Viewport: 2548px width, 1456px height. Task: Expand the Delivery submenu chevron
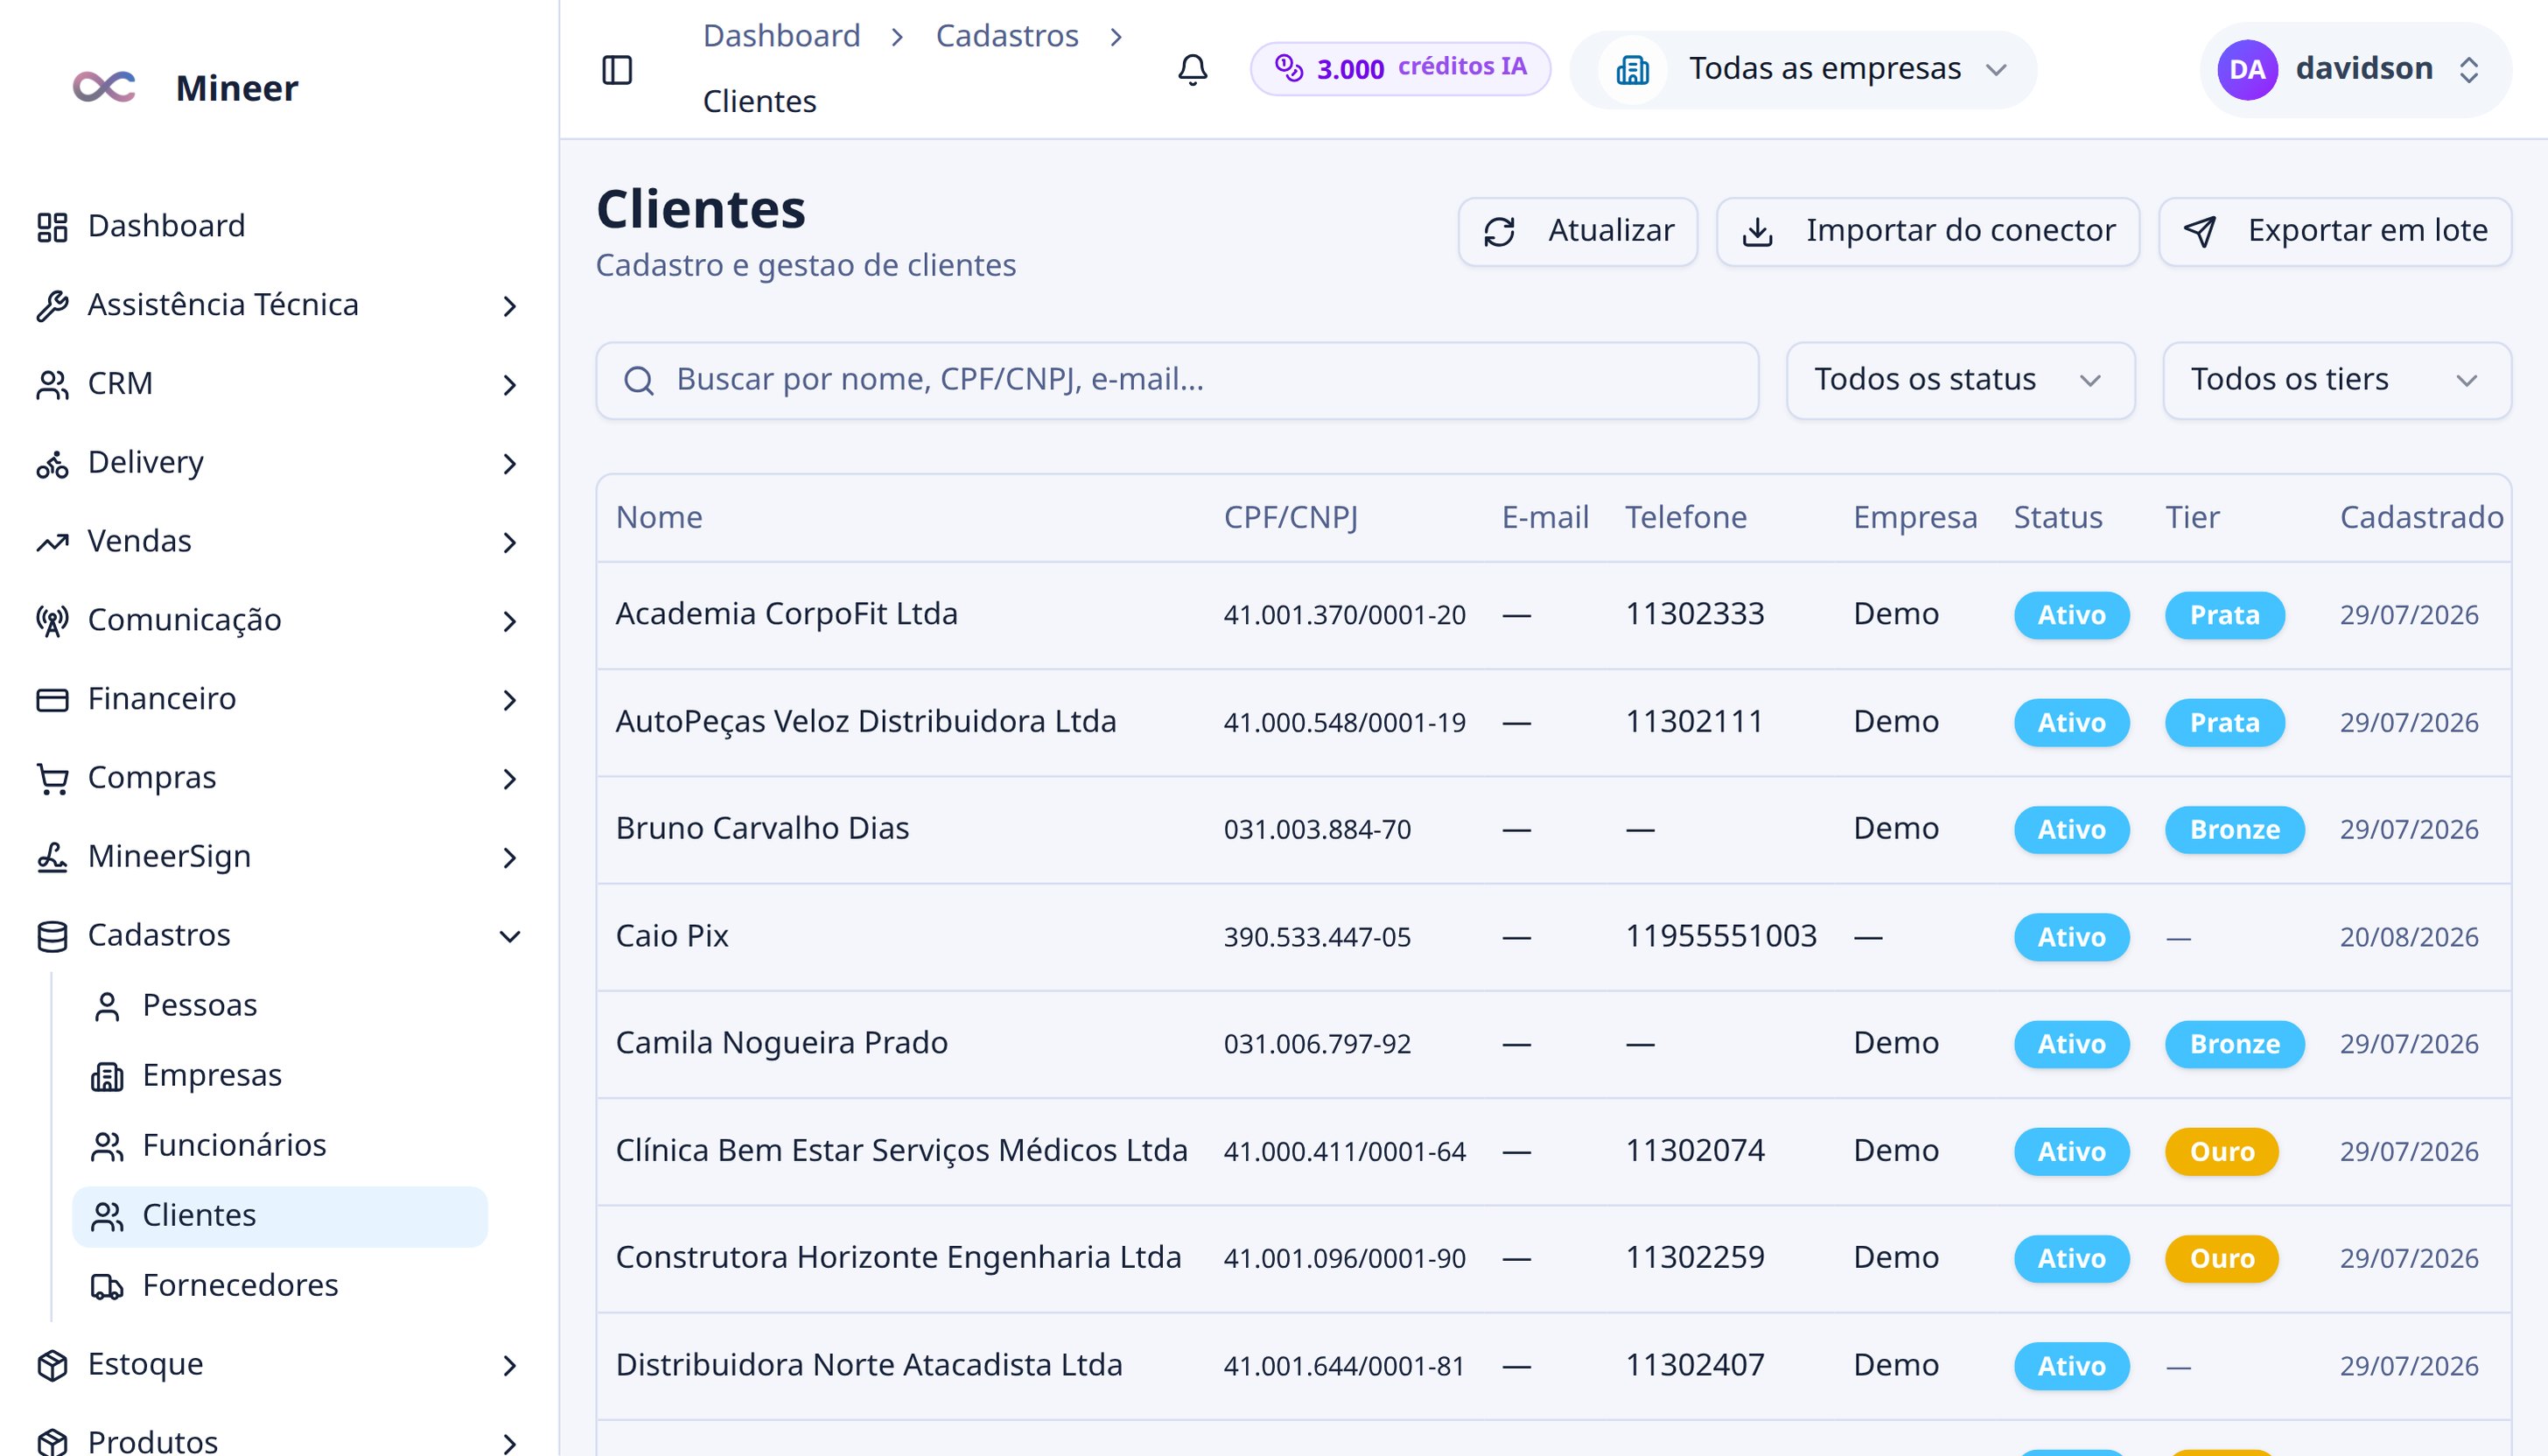coord(510,464)
